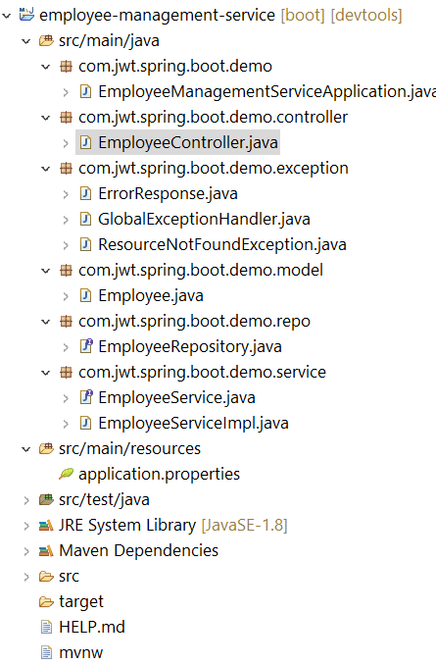
Task: Collapse the com.jwt.spring.boot.demo package
Action: 46,67
